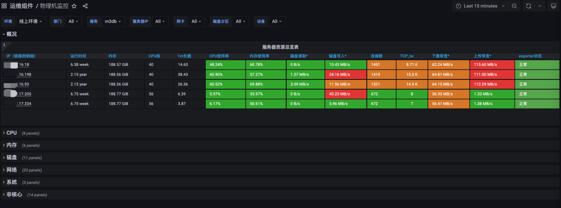
Task: Open the 设备 All dropdown
Action: click(277, 21)
